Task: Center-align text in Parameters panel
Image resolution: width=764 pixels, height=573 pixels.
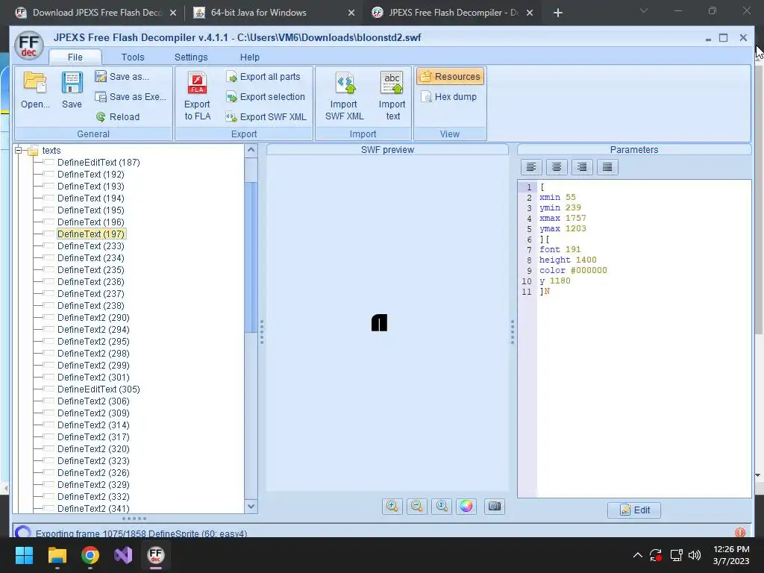Action: tap(557, 167)
